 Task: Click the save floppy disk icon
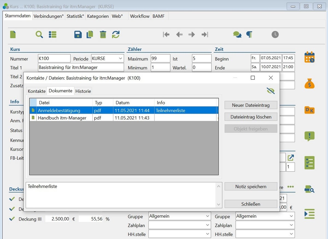click(78, 34)
